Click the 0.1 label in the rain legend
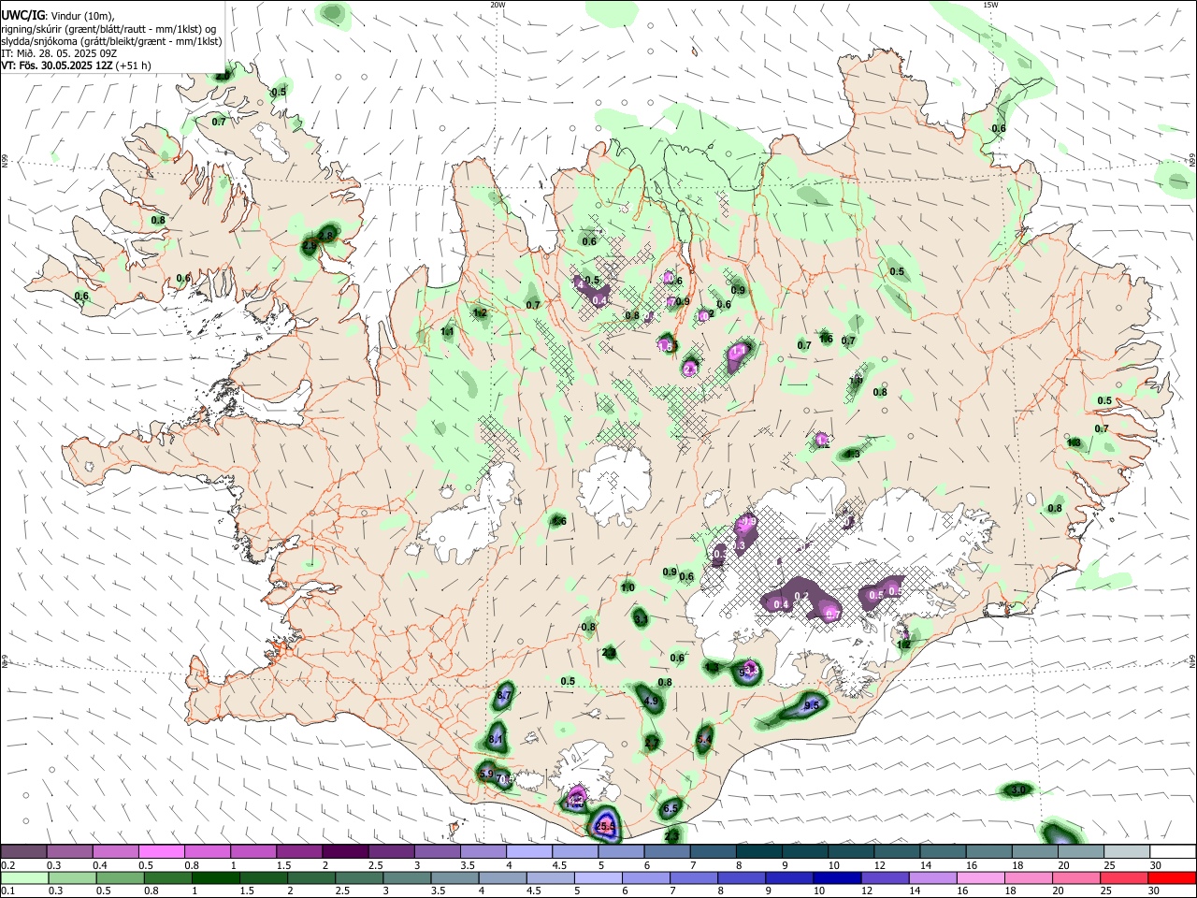Image resolution: width=1197 pixels, height=898 pixels. coord(7,891)
